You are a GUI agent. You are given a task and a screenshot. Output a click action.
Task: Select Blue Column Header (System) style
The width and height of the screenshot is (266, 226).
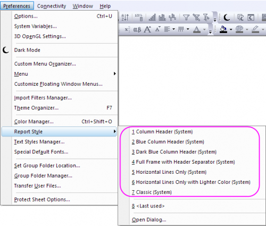coord(192,142)
